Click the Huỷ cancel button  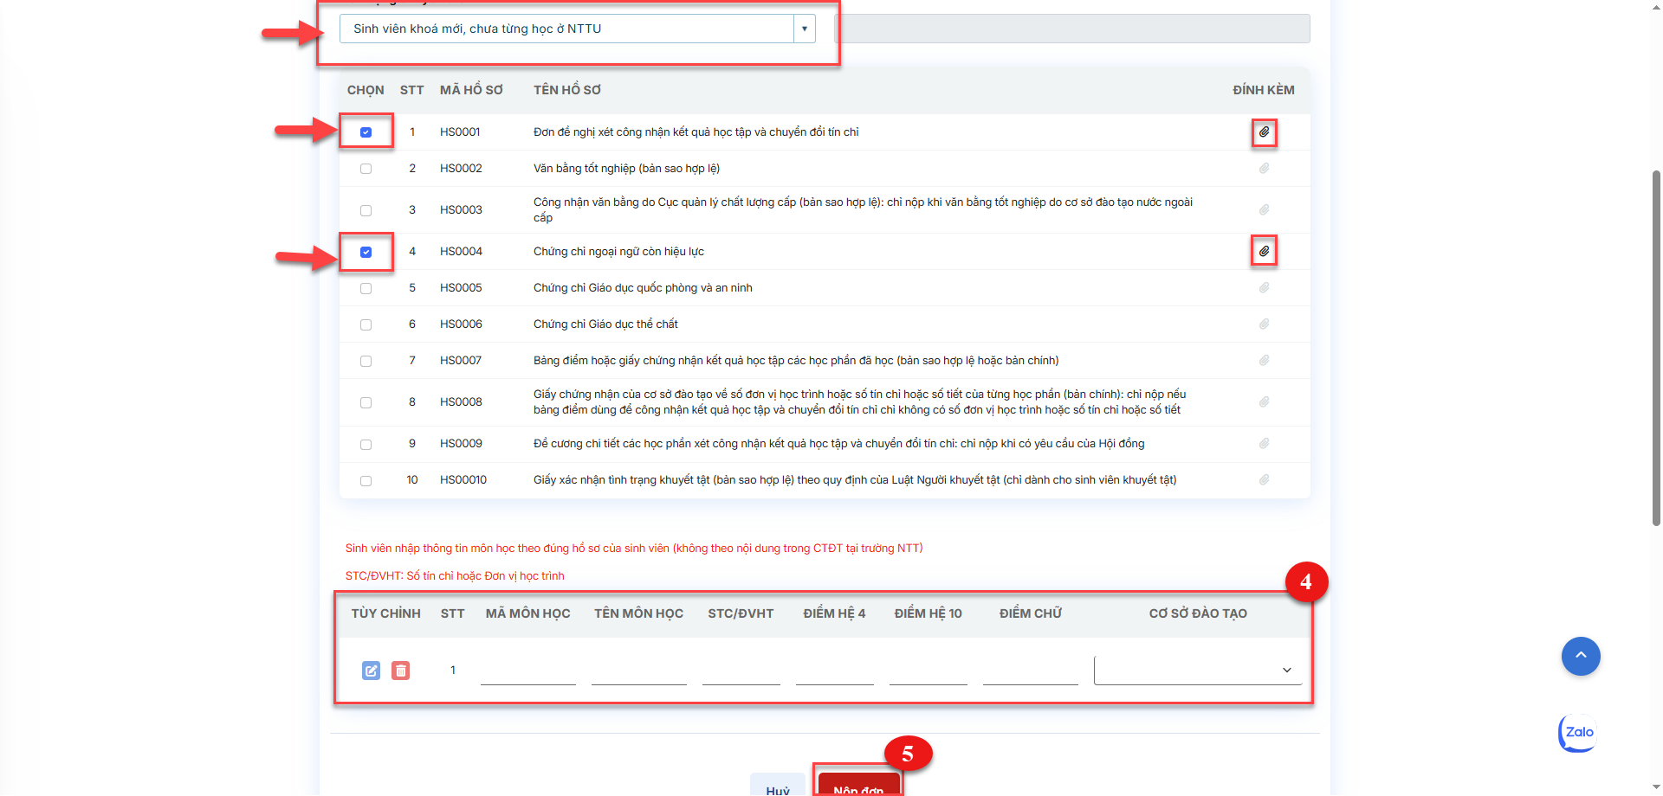tap(778, 787)
